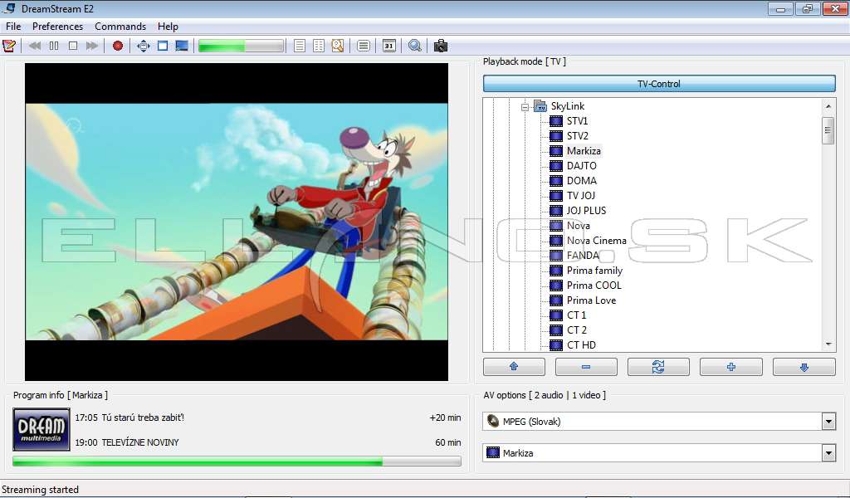Open the Help menu
Screen dimensions: 850x498
tap(168, 27)
